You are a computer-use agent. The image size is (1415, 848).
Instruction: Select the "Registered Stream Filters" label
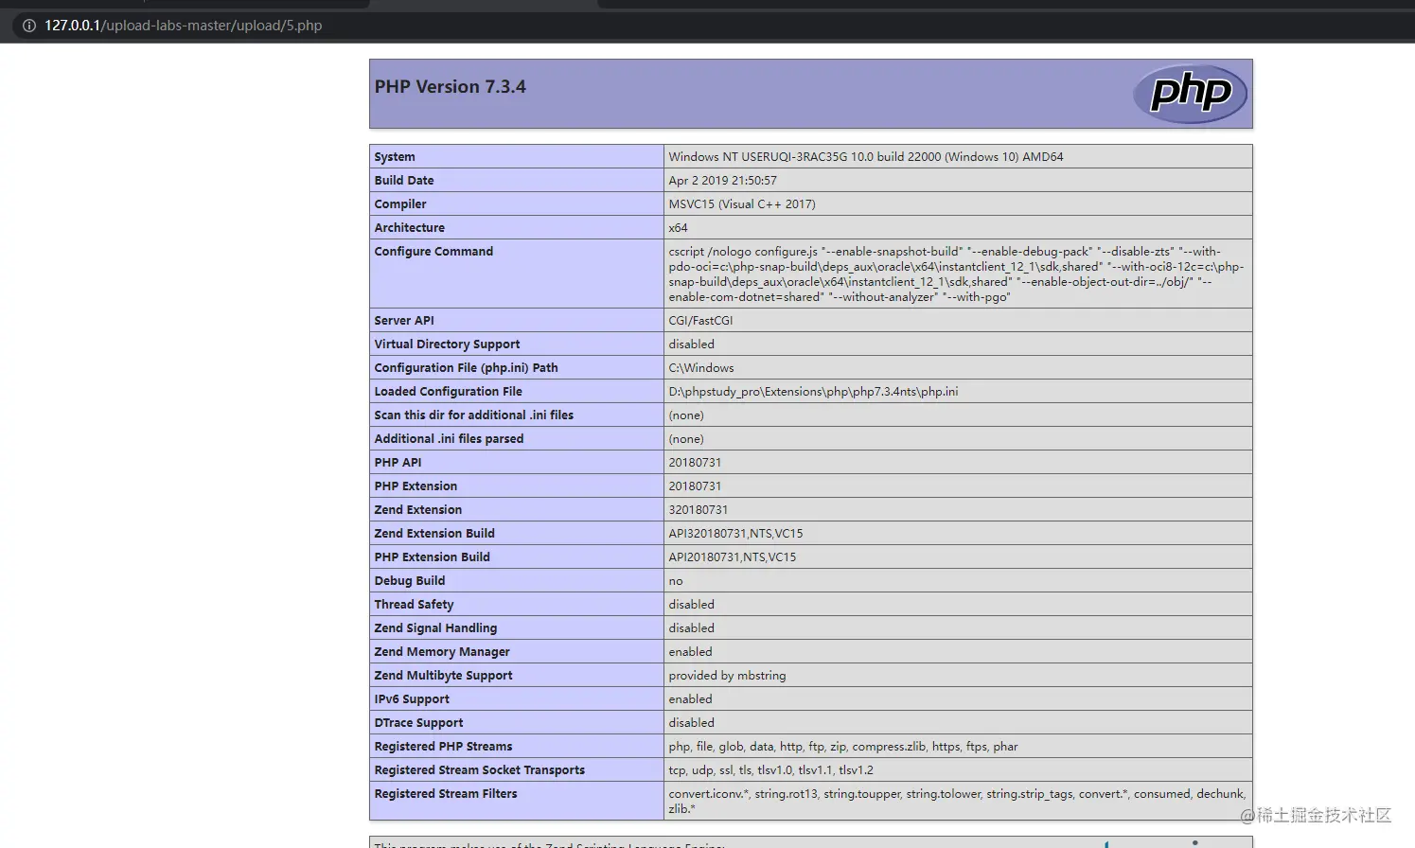(446, 794)
